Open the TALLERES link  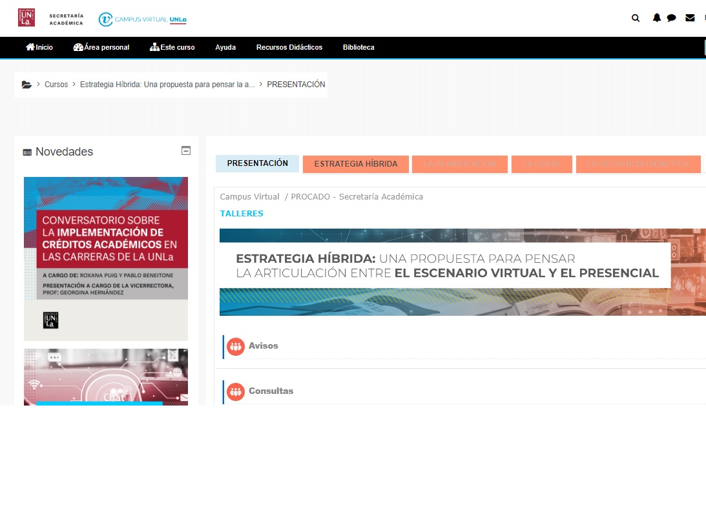click(x=242, y=214)
